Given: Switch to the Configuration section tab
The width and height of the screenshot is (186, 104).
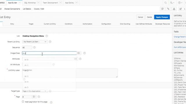Looking at the screenshot, I should tap(106, 24).
